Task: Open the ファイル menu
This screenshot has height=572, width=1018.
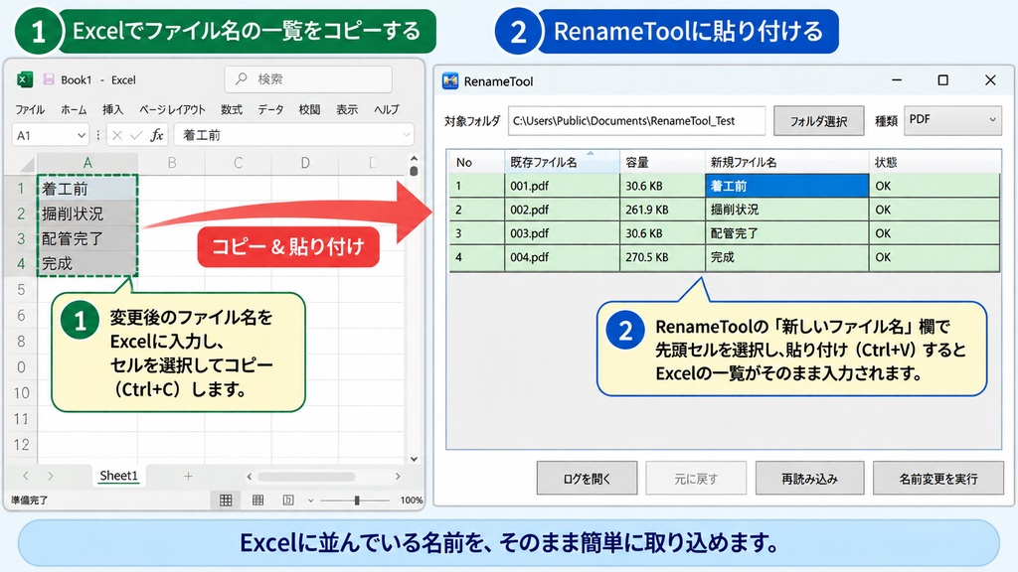Action: [29, 109]
